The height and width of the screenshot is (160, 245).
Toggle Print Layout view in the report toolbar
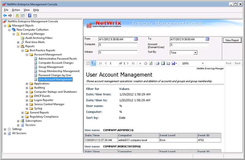(163, 63)
